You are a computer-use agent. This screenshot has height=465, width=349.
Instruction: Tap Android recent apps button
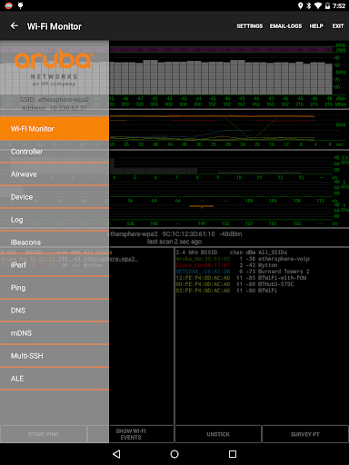point(233,454)
